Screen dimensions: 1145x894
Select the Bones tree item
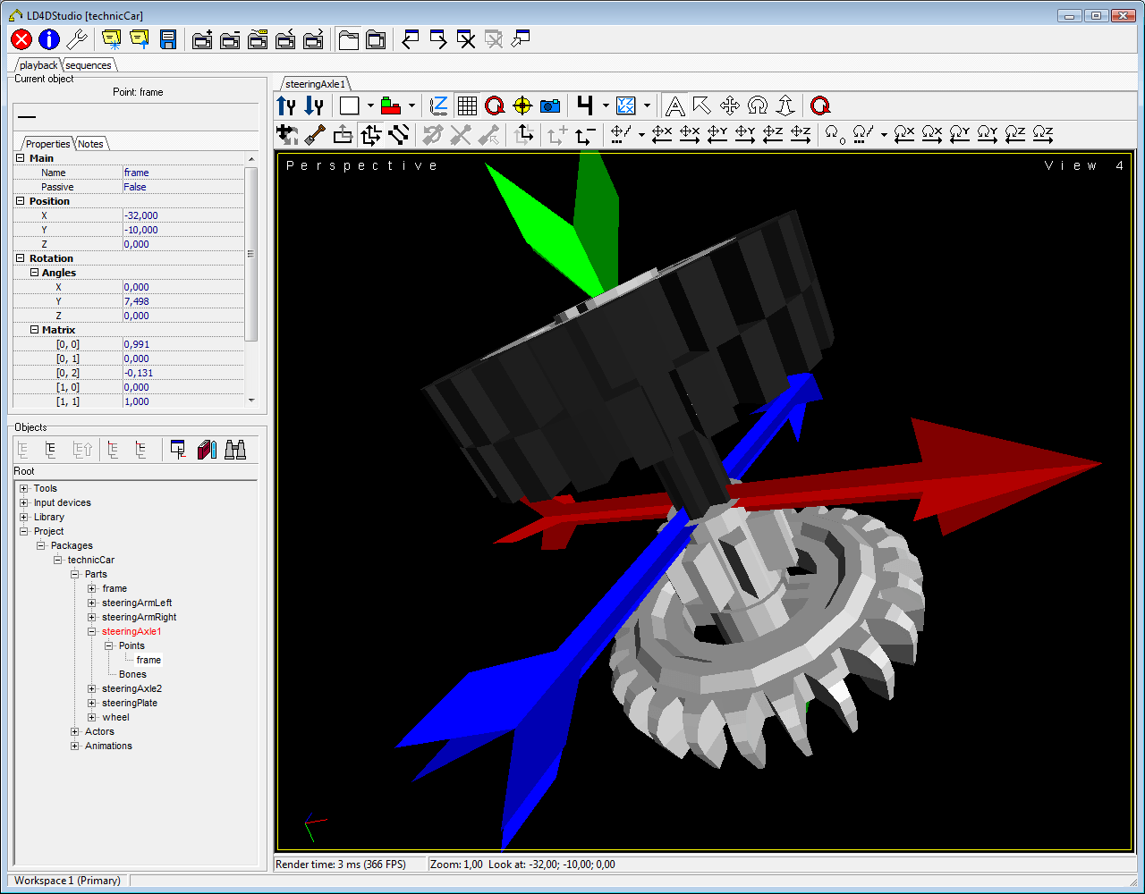(x=132, y=674)
